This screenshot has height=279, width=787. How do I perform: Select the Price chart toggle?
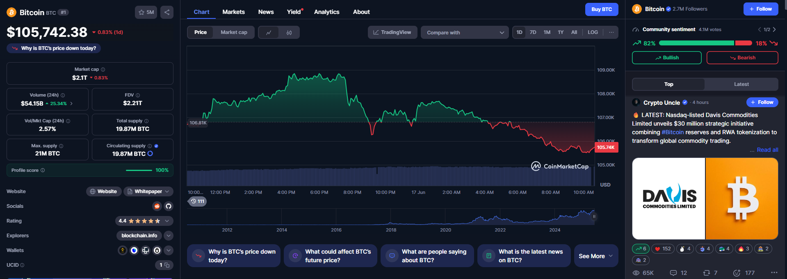coord(201,32)
